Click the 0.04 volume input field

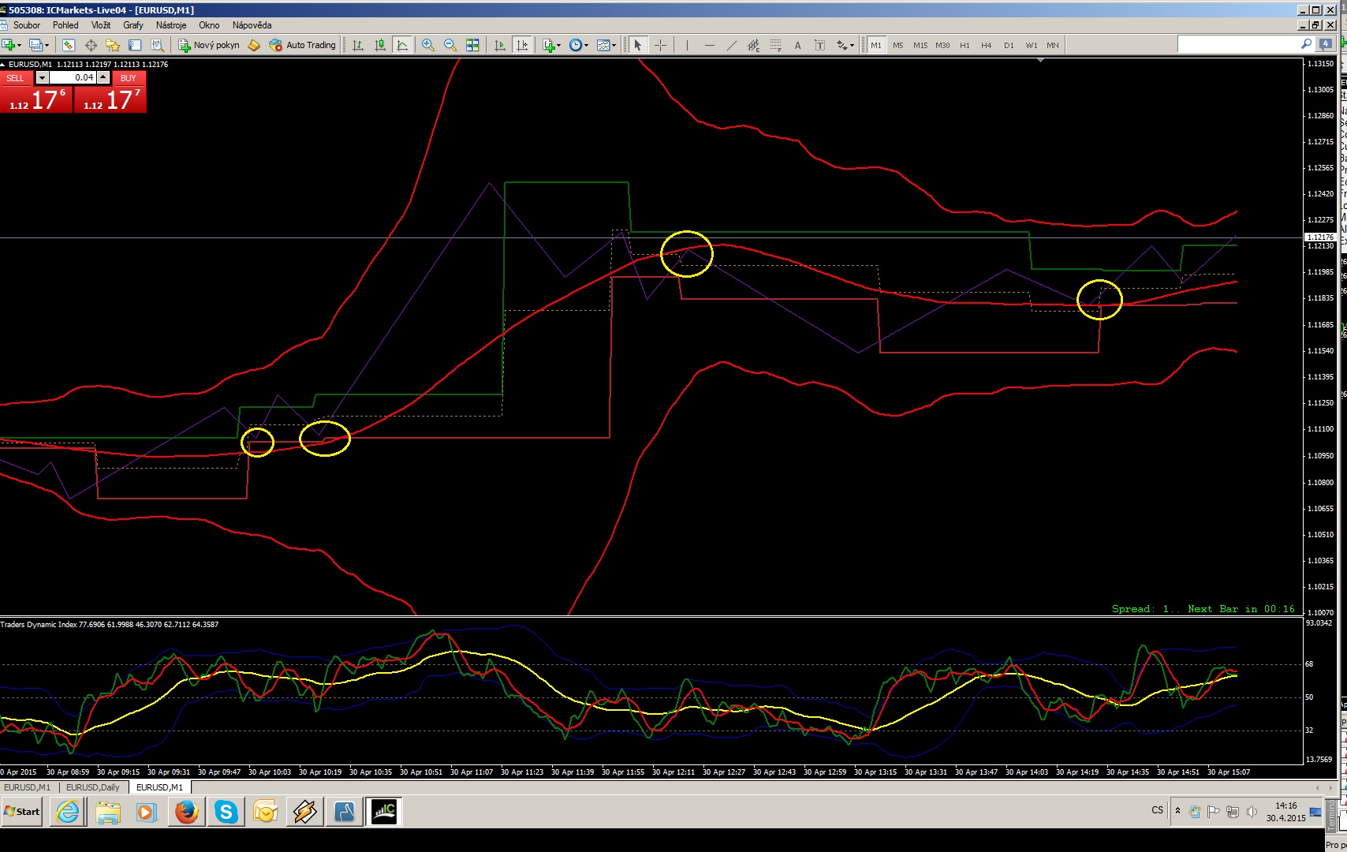pos(73,77)
